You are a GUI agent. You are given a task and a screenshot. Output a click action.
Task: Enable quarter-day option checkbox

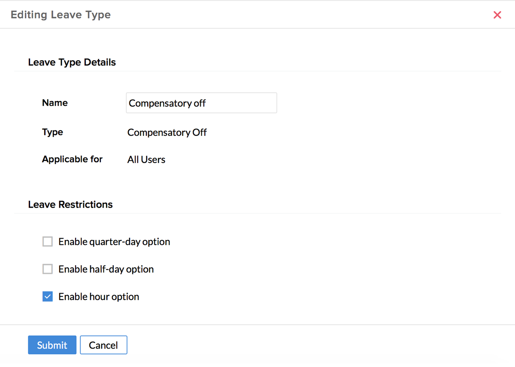tap(48, 242)
